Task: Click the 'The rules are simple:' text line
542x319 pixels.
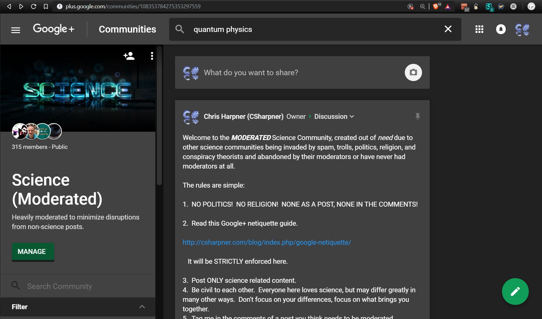Action: coord(213,185)
